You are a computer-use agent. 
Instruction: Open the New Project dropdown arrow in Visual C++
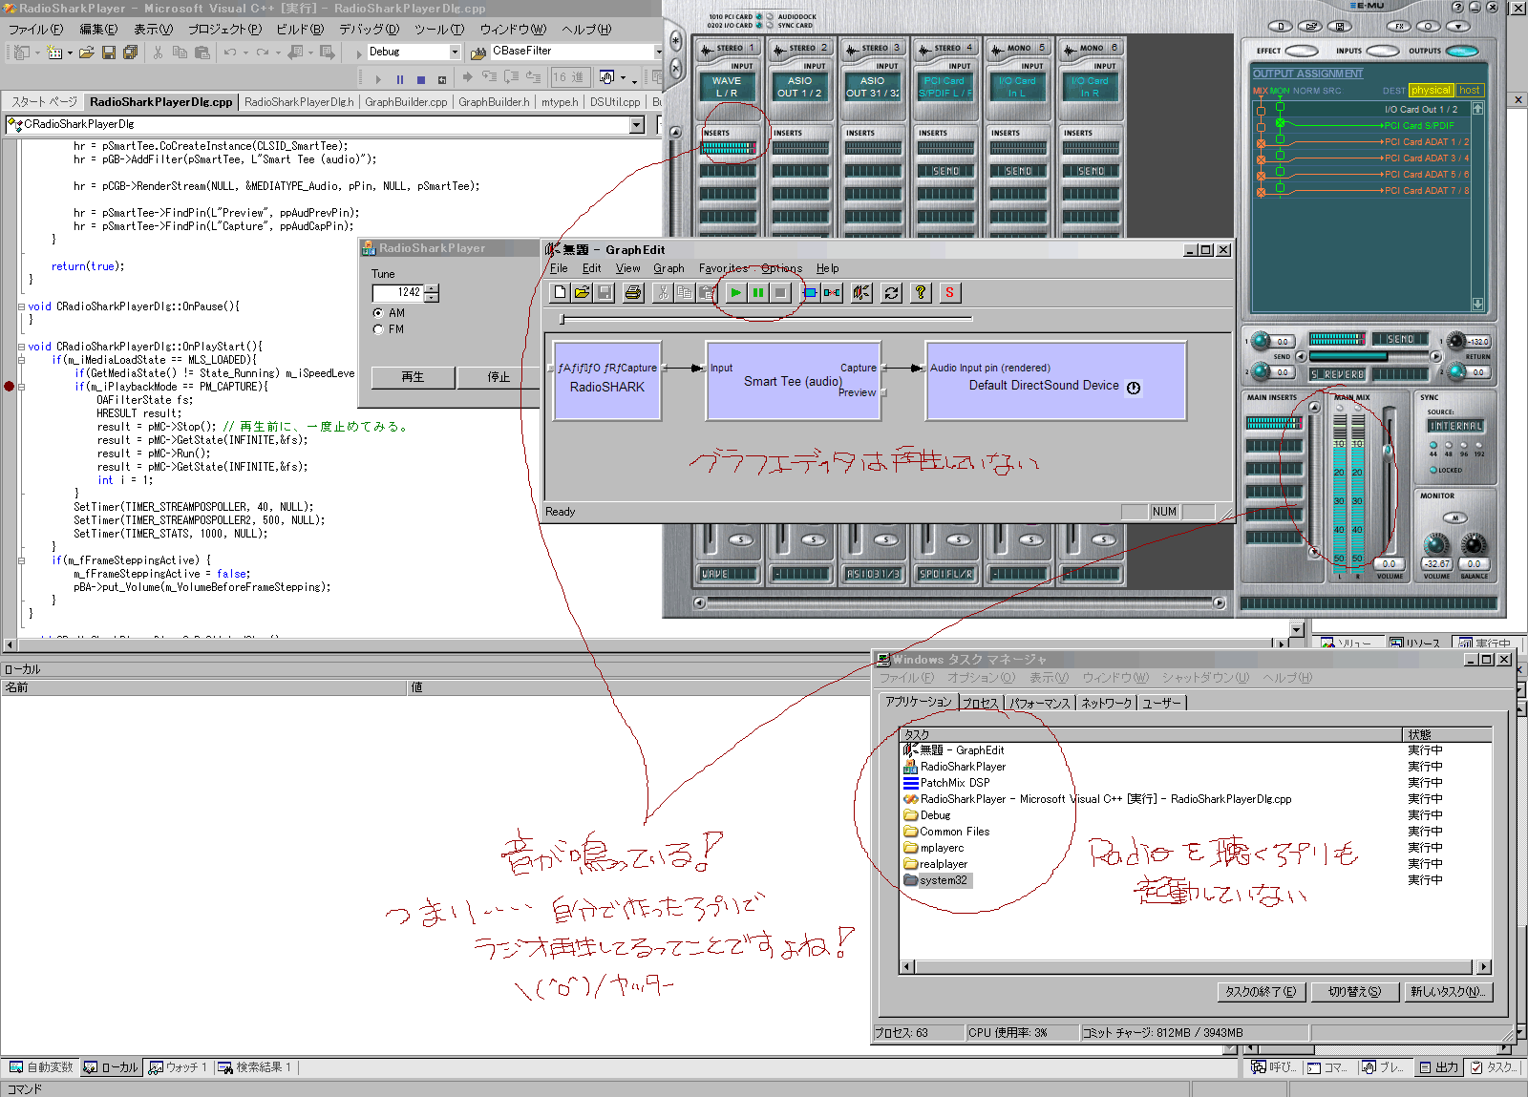[x=37, y=53]
